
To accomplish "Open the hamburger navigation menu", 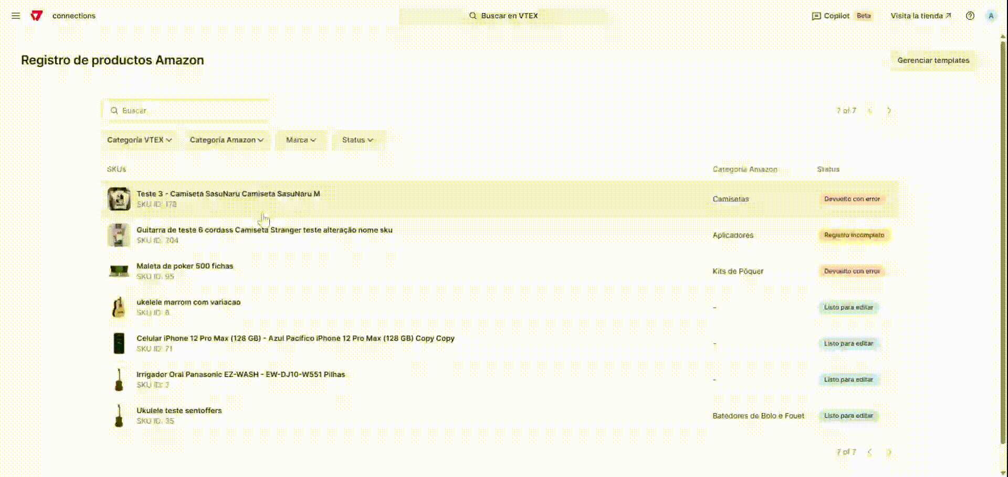I will tap(16, 16).
